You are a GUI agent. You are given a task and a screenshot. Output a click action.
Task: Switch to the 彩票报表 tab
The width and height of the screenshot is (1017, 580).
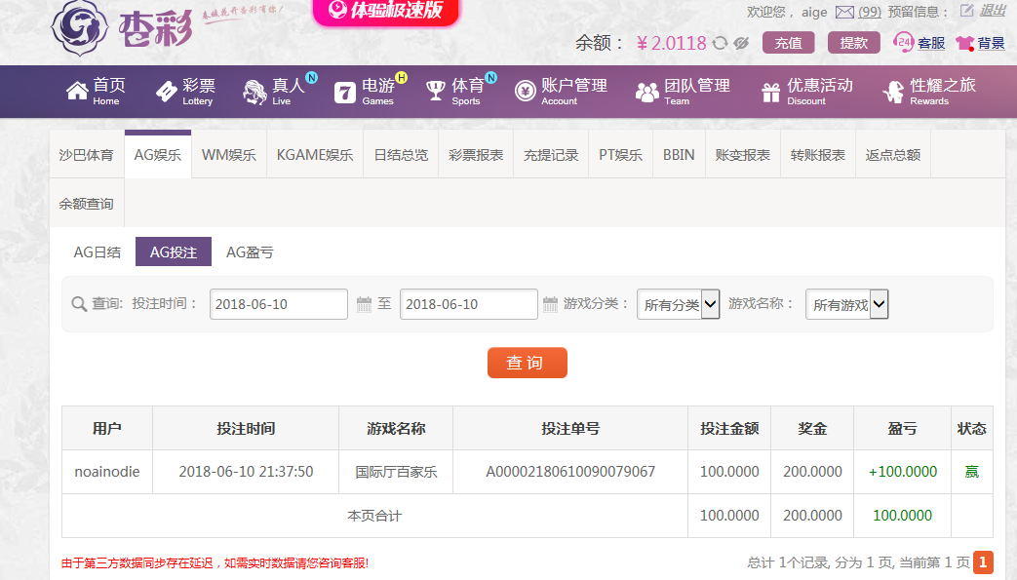tap(476, 154)
